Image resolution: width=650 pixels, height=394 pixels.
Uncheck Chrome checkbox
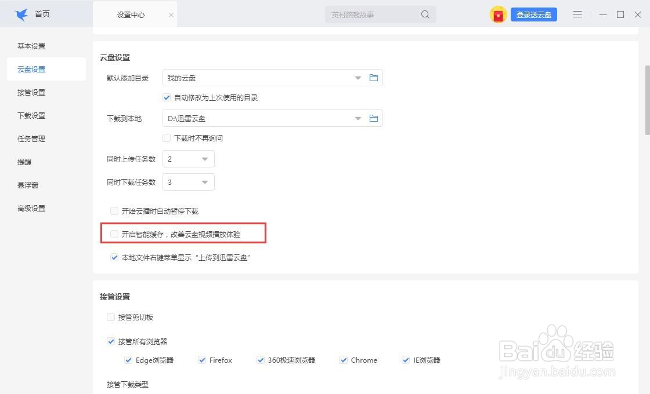tap(343, 360)
